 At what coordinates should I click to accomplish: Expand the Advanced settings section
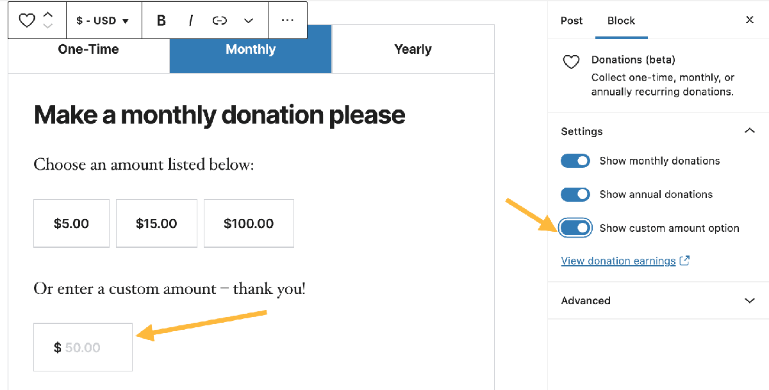click(x=658, y=300)
